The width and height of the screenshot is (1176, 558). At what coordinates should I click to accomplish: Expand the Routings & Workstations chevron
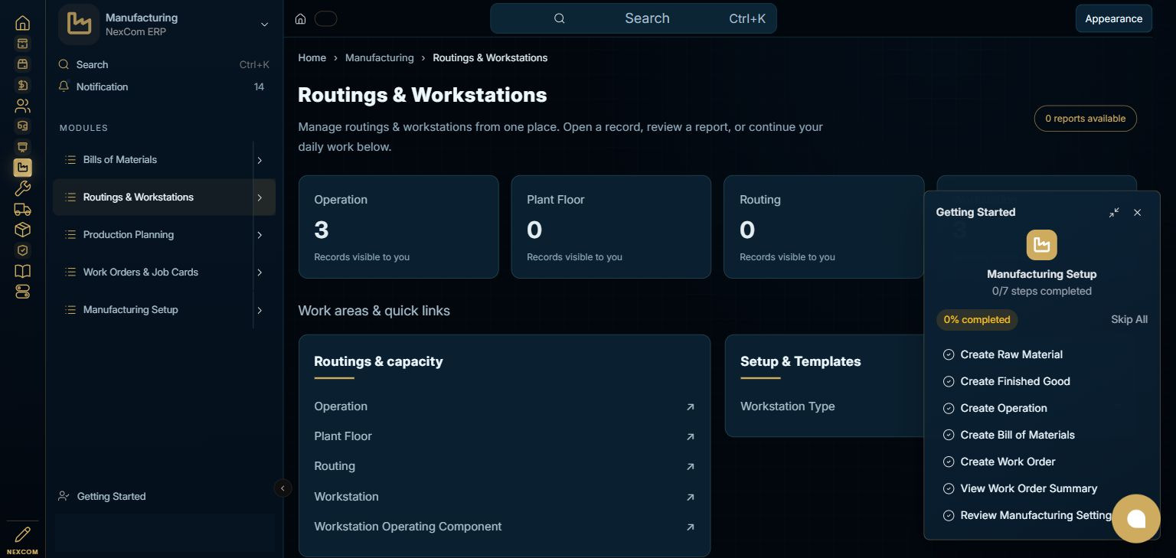click(x=260, y=197)
